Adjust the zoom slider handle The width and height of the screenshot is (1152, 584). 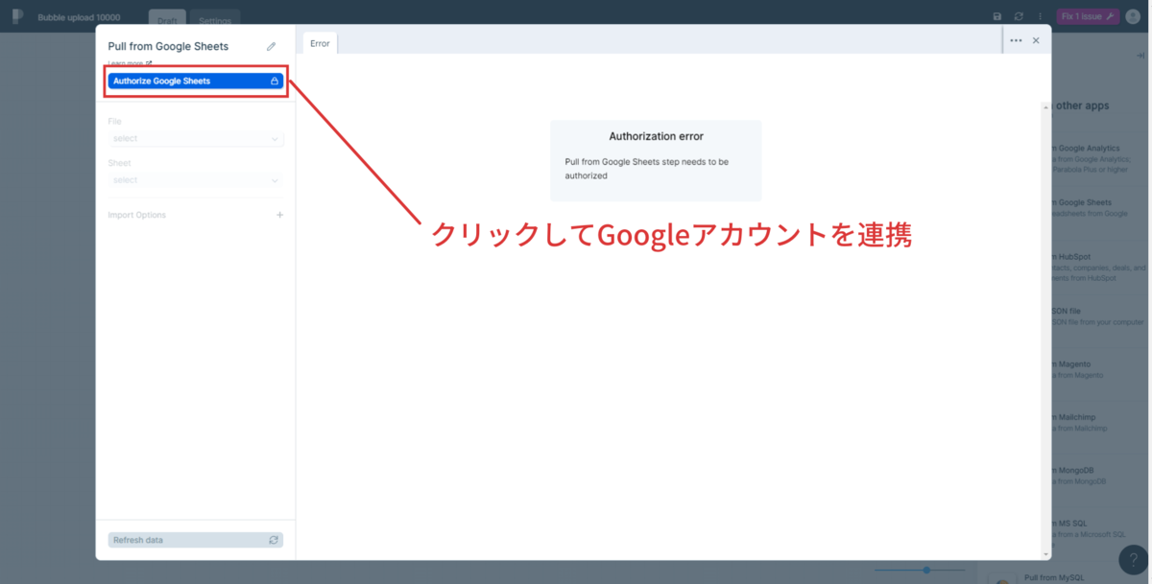click(x=926, y=570)
